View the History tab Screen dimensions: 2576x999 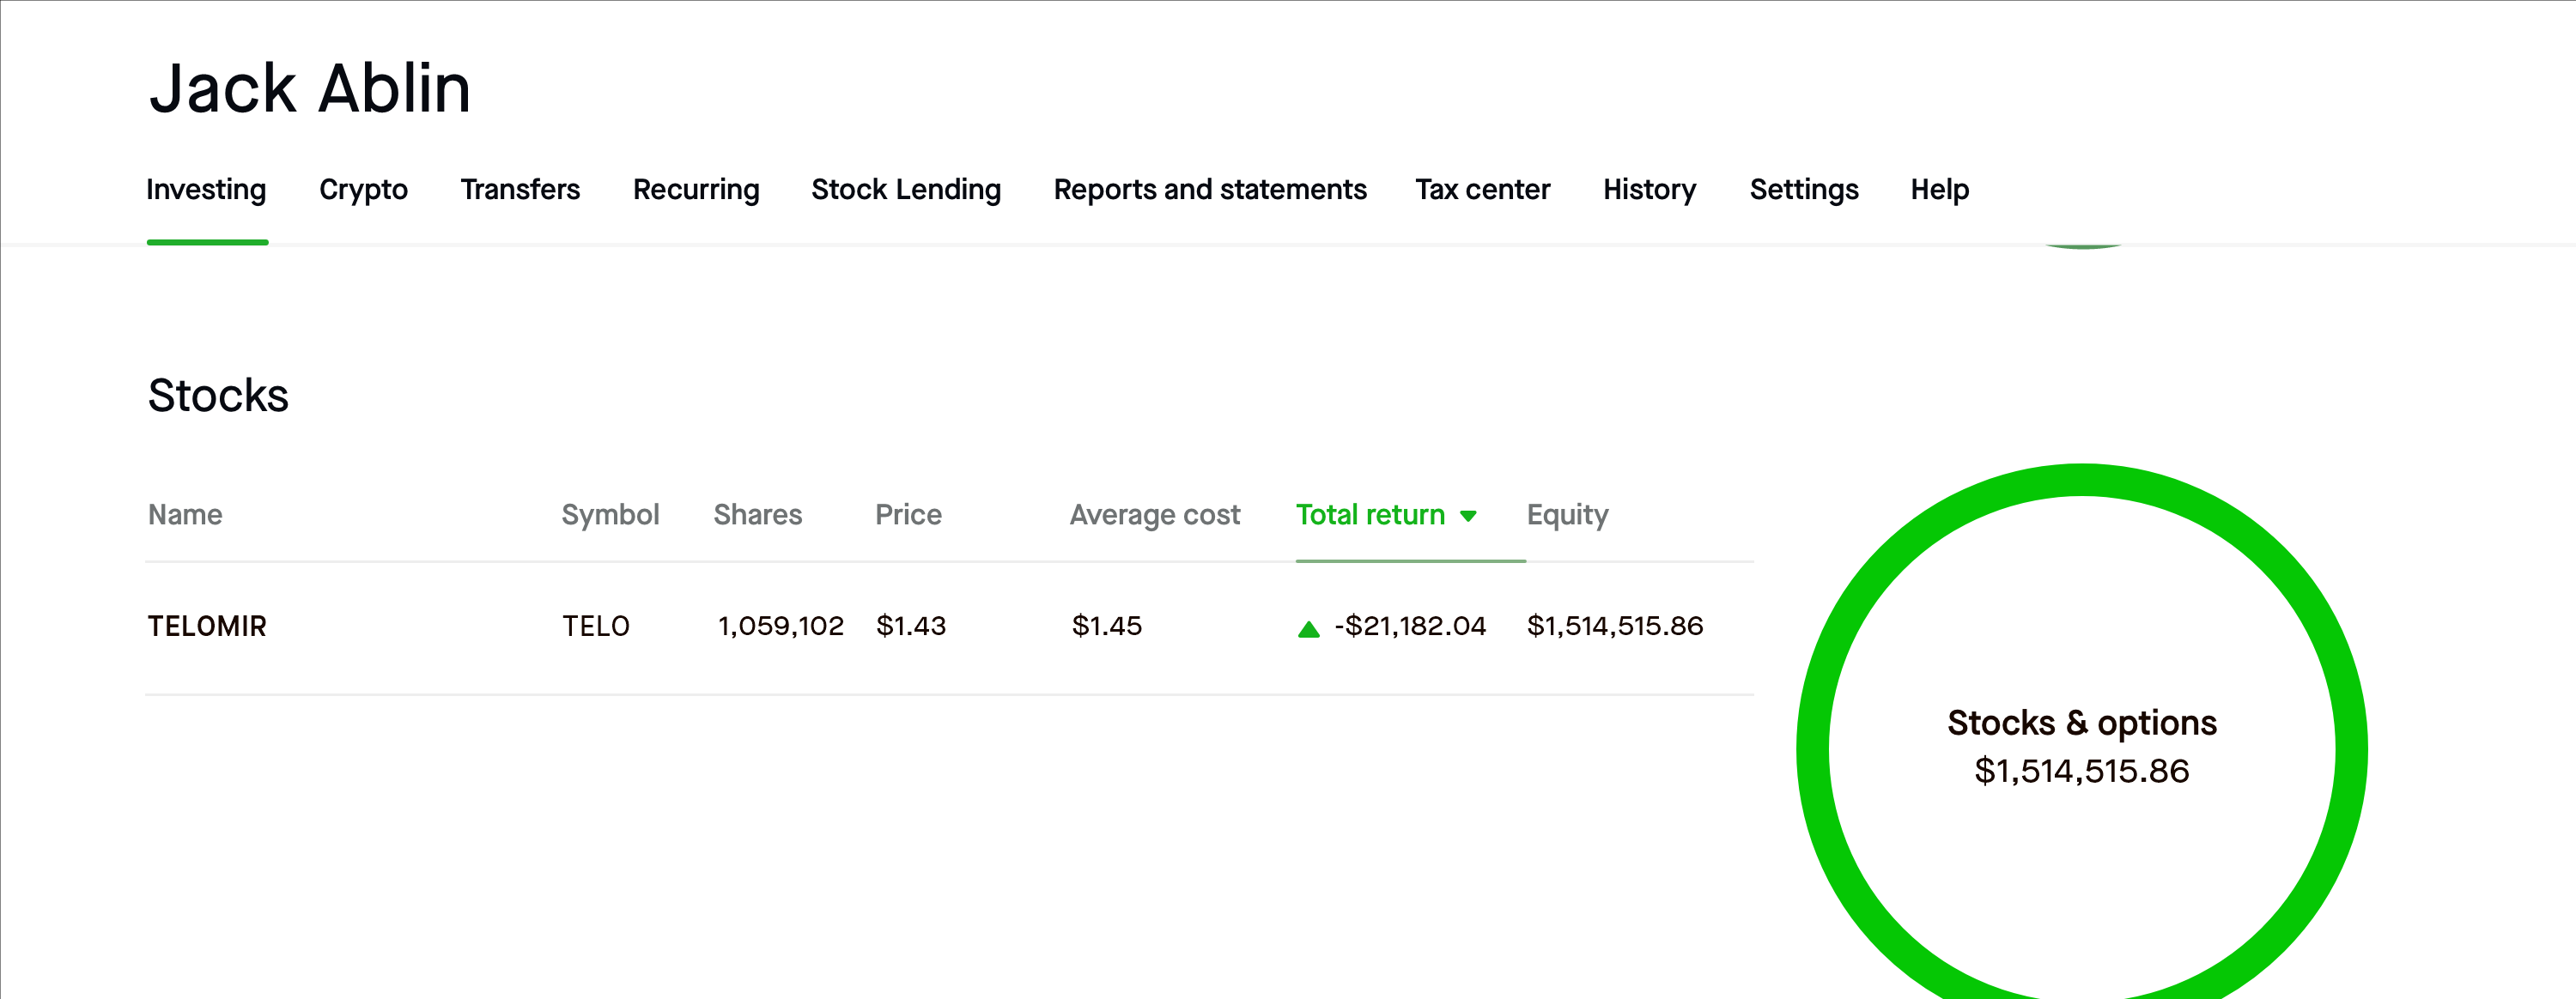[1649, 190]
